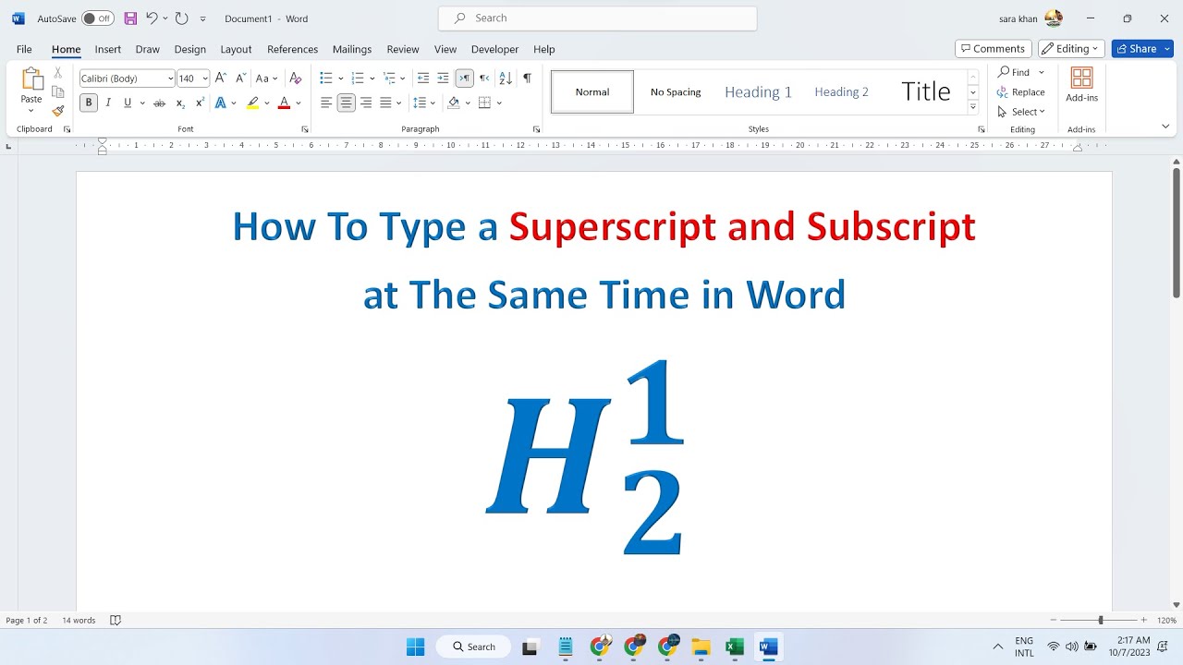Toggle Italic formatting
Image resolution: width=1183 pixels, height=665 pixels.
pos(108,103)
